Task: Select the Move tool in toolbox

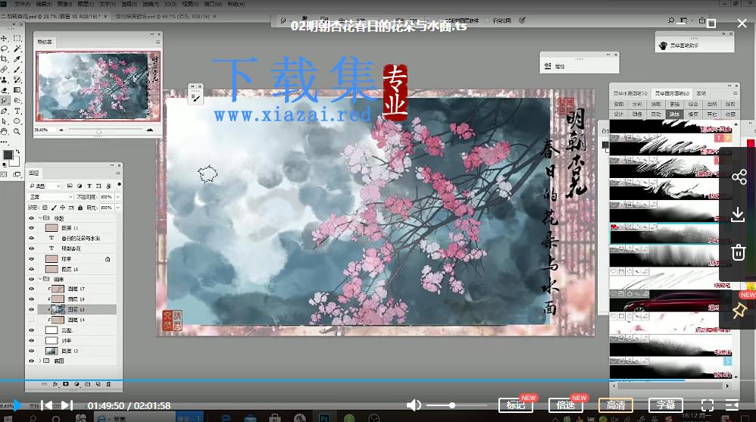Action: point(4,38)
